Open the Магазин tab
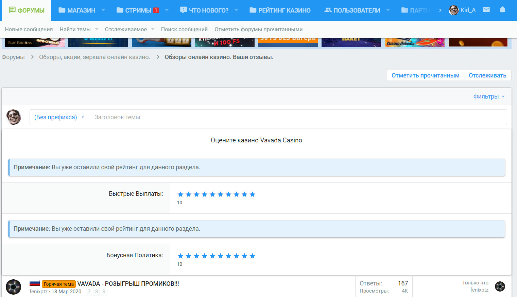 click(77, 10)
